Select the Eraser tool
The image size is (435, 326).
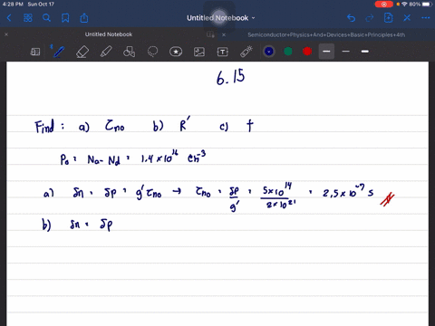coord(82,52)
